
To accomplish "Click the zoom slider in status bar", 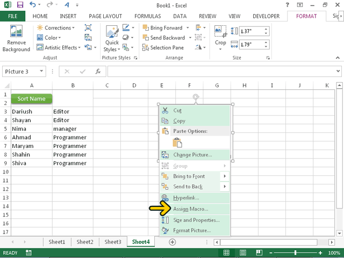I will (295, 253).
